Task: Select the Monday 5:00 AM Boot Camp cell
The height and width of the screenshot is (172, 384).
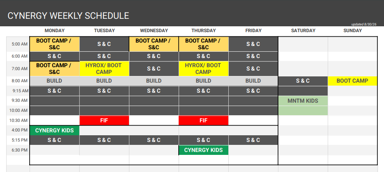Action: point(55,44)
